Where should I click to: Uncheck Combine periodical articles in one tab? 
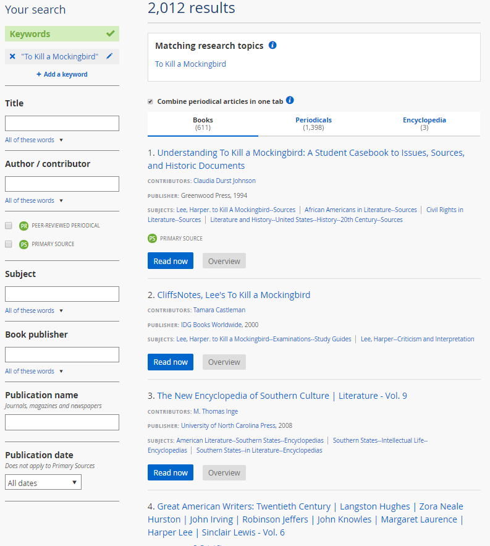point(150,101)
